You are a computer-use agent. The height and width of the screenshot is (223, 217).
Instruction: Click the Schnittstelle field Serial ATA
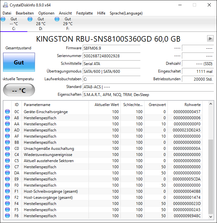pyautogui.click(x=111, y=63)
